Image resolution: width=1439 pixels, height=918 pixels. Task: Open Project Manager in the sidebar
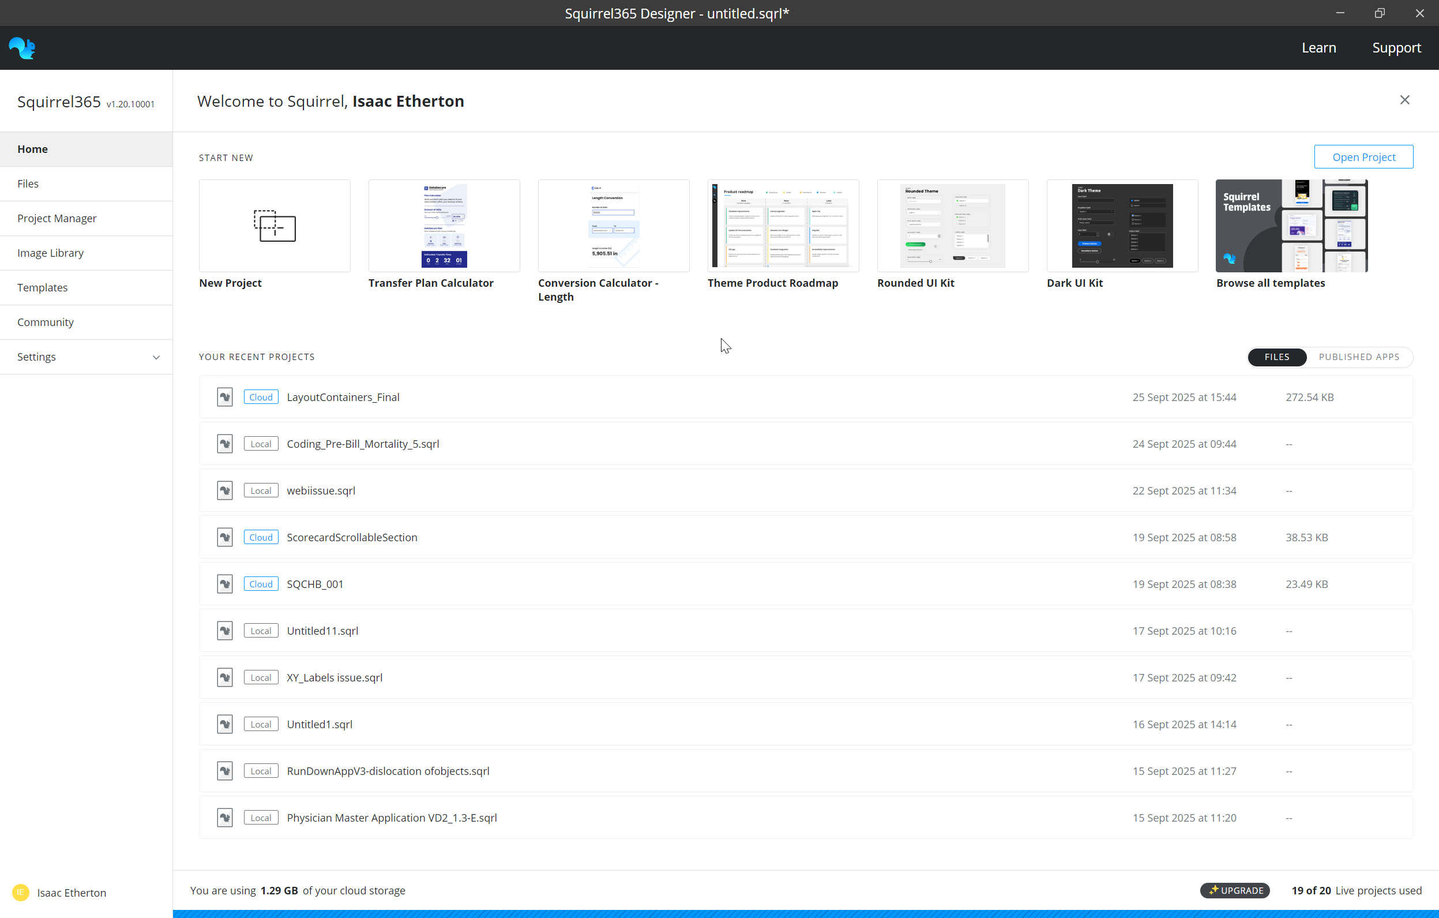point(57,218)
